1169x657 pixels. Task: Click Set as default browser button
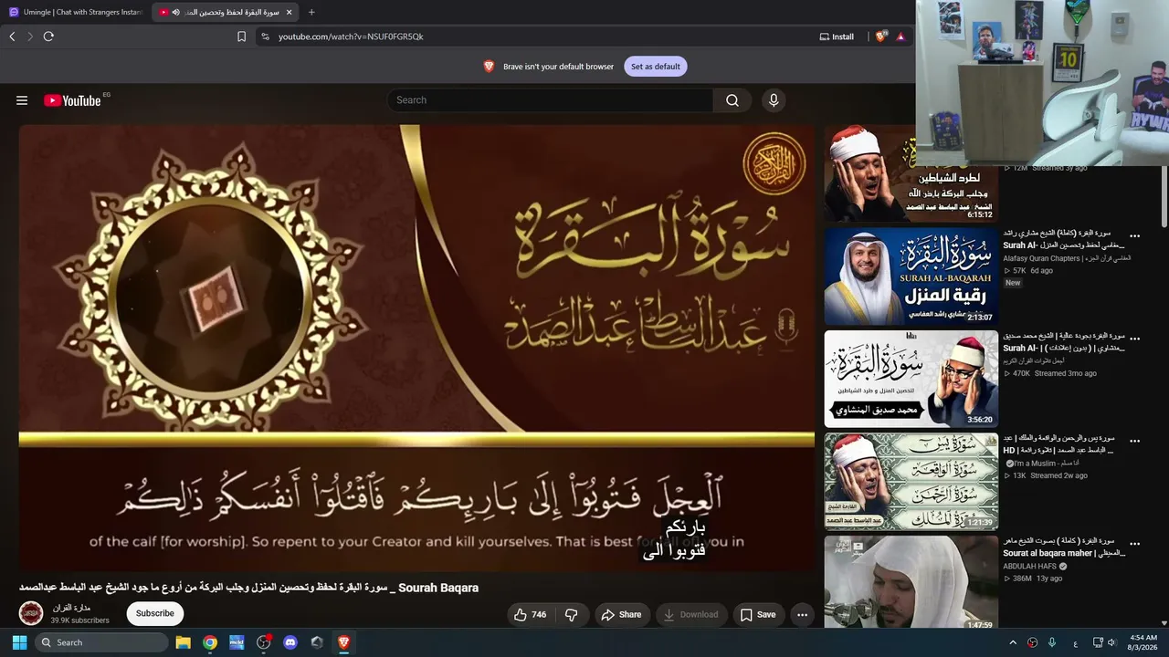656,67
